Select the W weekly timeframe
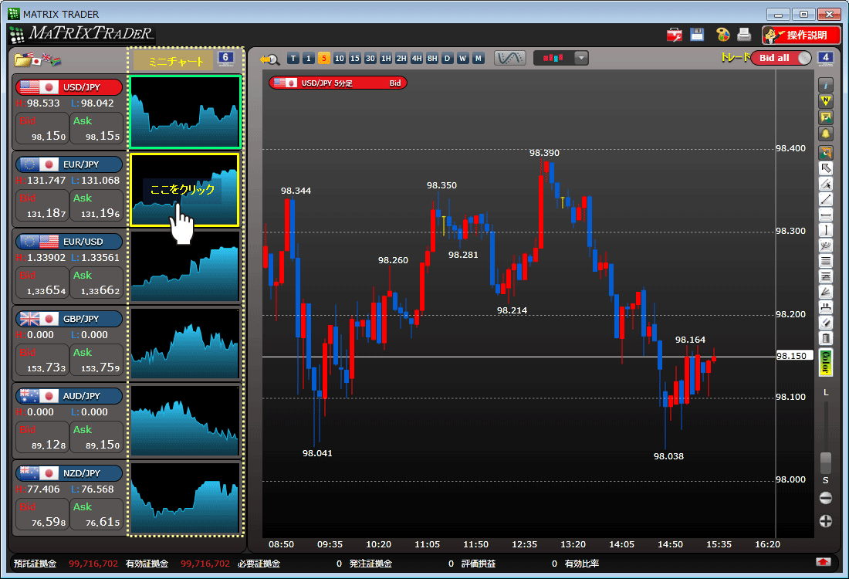This screenshot has width=849, height=579. 462,59
